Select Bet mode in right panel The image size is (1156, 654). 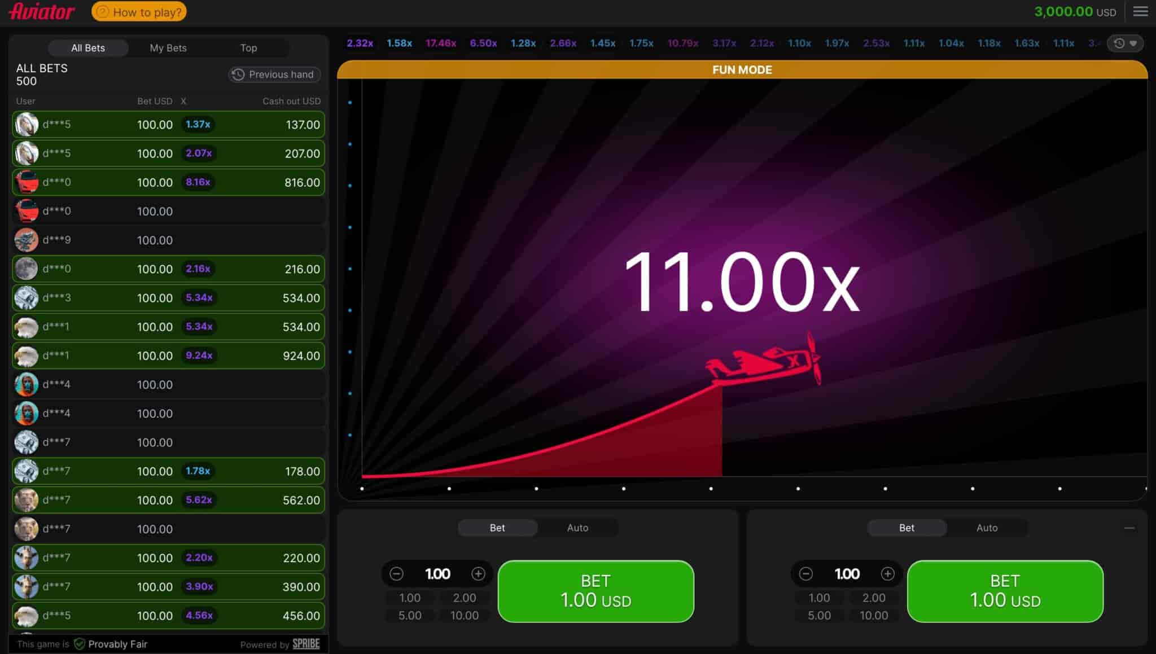click(907, 528)
